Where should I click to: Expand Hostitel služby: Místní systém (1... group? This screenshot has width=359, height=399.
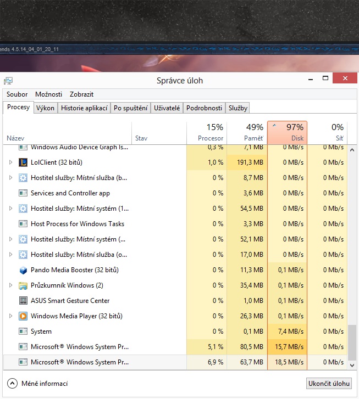tap(10, 209)
